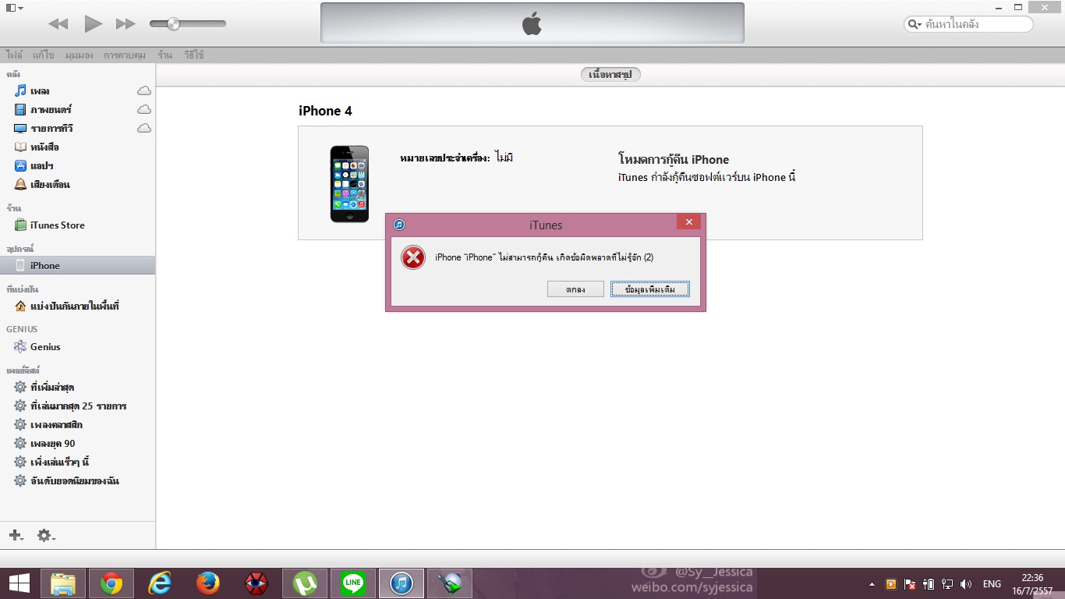The image size is (1065, 599).
Task: Adjust the volume slider knob
Action: (174, 24)
